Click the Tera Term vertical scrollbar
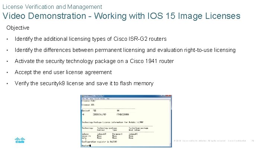This screenshot has width=268, height=150. 170,123
